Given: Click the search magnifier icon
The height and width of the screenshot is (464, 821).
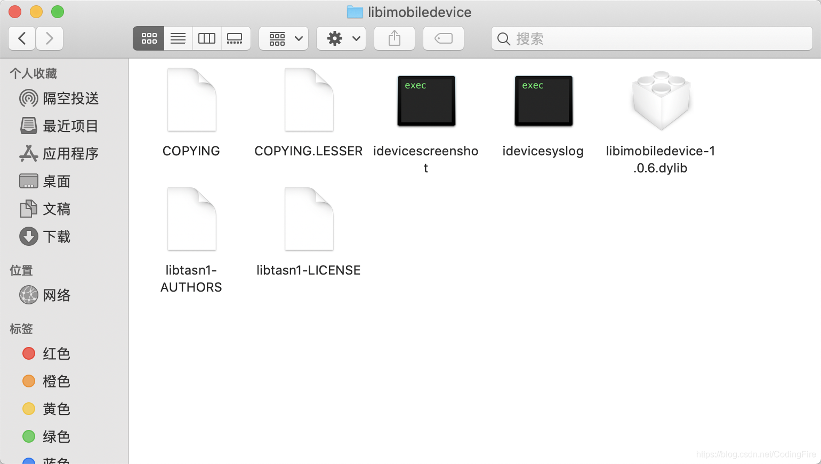Looking at the screenshot, I should [x=504, y=39].
